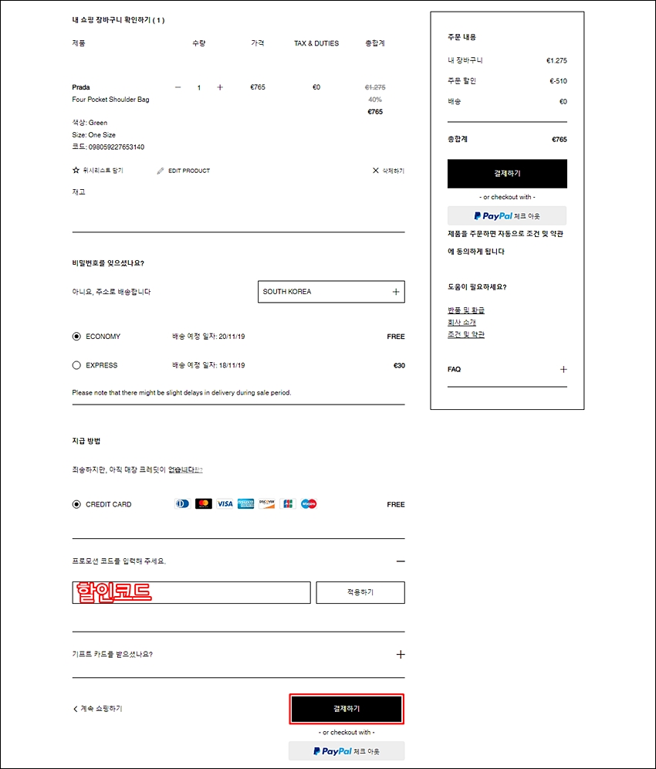
Task: Click the 계속 쇼핑하기 link
Action: click(102, 709)
